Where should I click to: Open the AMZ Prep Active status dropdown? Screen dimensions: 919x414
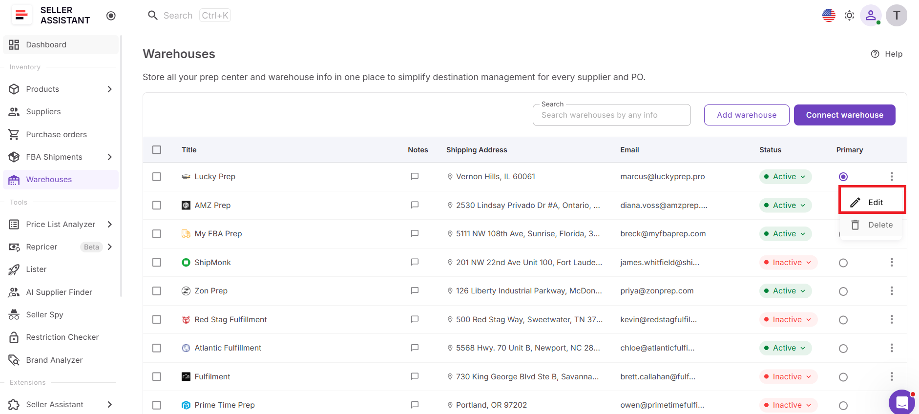785,205
